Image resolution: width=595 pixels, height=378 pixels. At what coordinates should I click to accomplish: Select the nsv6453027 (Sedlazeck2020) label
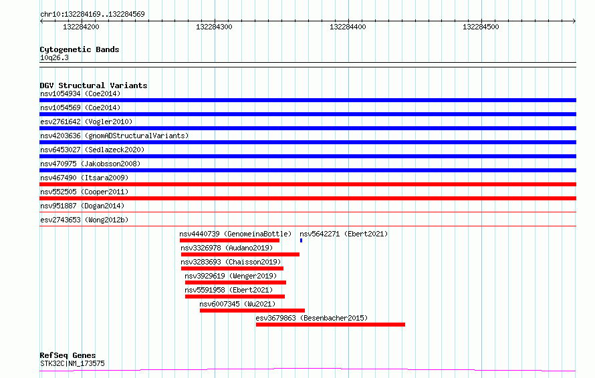pos(92,150)
